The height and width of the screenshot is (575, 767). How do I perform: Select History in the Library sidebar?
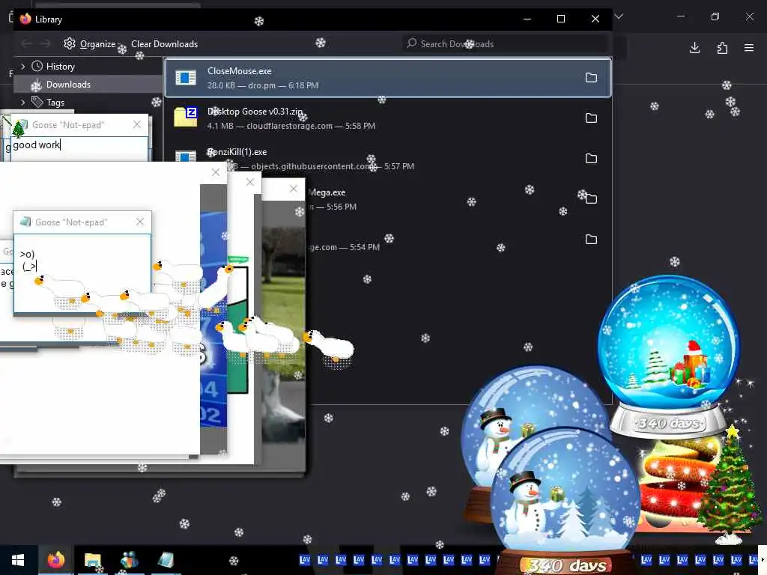pos(60,67)
